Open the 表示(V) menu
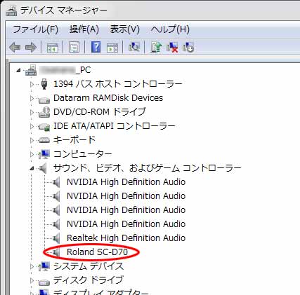 tap(125, 29)
